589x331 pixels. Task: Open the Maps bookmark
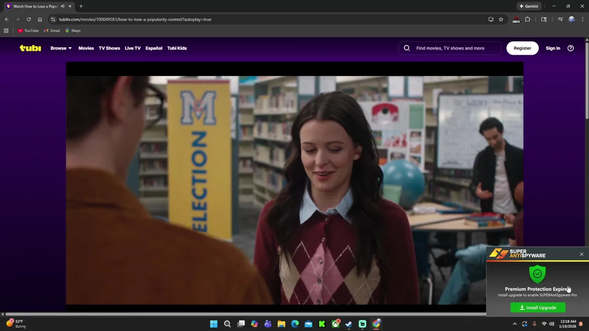[73, 31]
